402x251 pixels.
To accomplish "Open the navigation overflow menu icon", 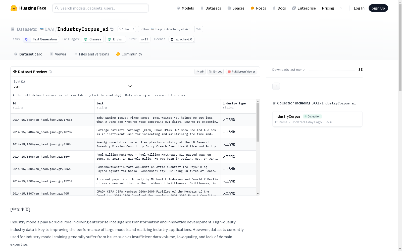I will [x=342, y=8].
